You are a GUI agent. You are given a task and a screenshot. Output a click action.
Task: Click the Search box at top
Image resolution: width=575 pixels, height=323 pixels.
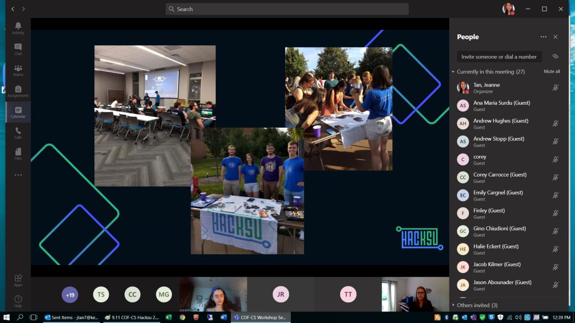tap(287, 9)
